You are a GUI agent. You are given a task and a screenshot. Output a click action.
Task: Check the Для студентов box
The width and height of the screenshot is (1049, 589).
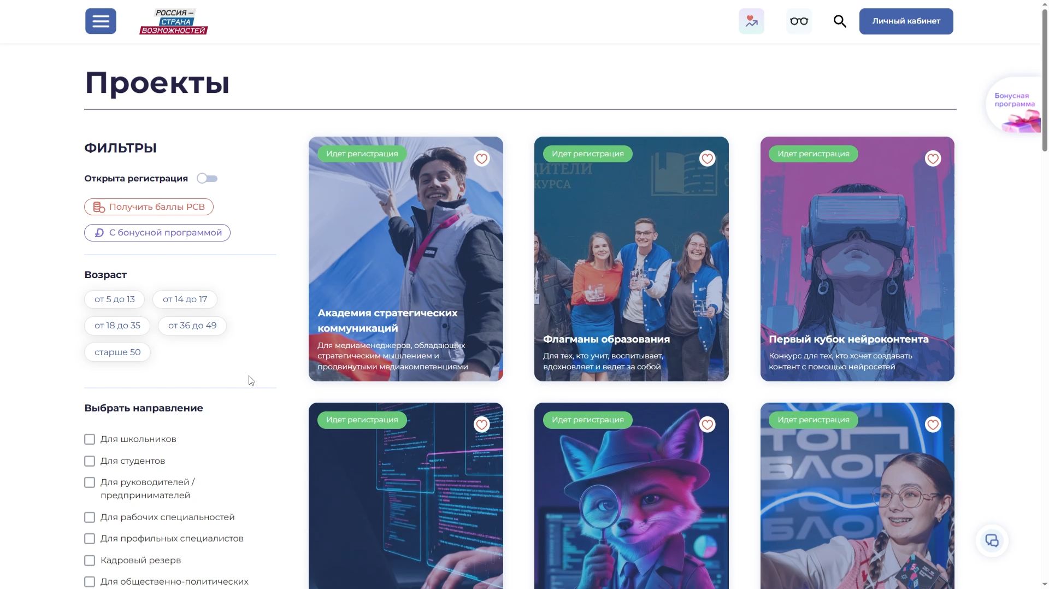pyautogui.click(x=90, y=461)
